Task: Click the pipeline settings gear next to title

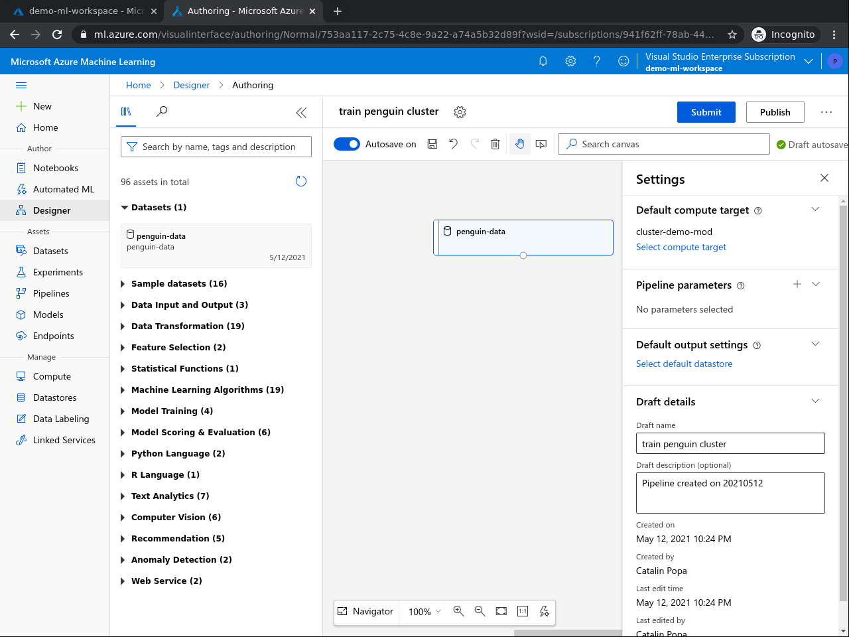Action: (x=460, y=111)
